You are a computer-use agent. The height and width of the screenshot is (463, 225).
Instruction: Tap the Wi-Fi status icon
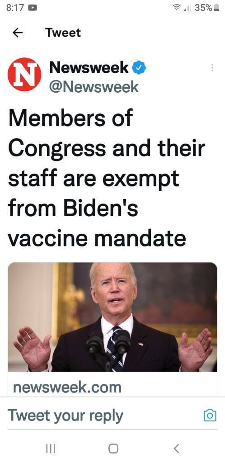point(178,8)
